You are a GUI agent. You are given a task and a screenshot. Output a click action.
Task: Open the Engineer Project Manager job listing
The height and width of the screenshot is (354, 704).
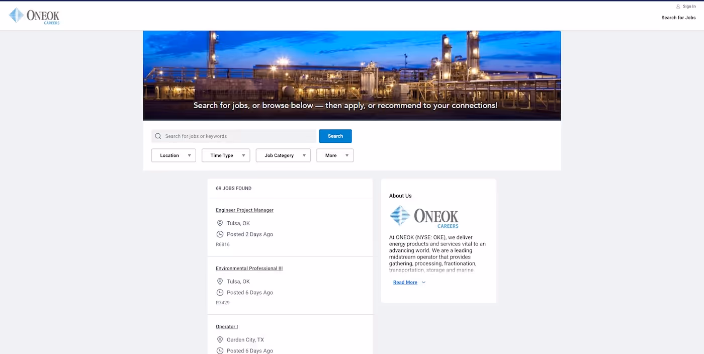click(244, 210)
